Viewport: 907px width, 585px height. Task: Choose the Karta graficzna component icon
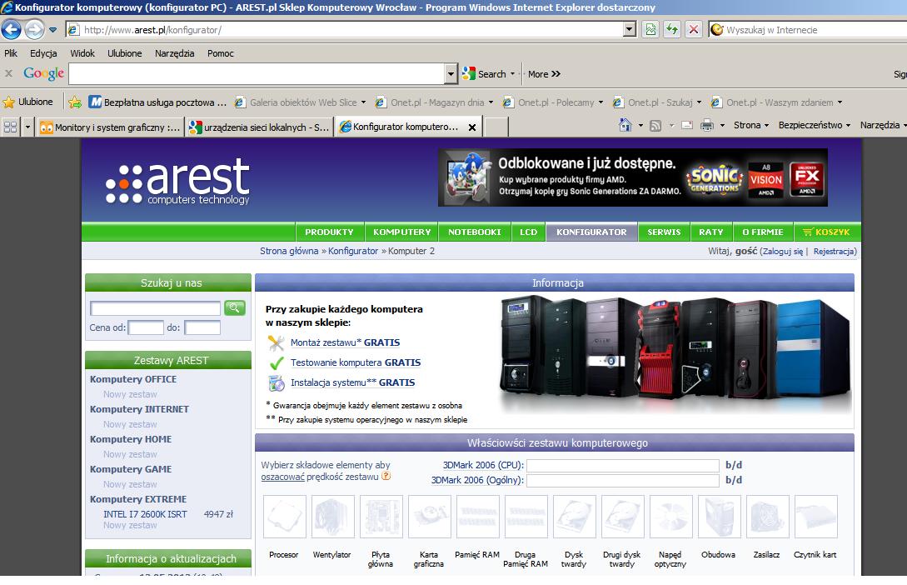click(x=429, y=517)
